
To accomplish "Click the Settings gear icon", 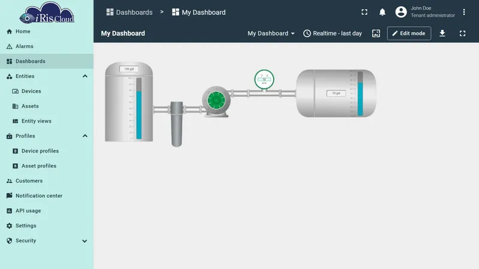I will 9,226.
